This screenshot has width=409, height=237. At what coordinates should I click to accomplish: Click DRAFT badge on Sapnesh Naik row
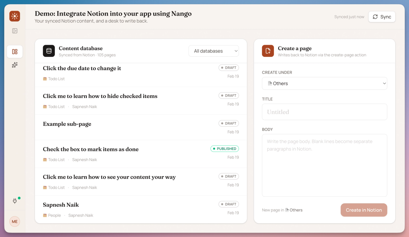(x=229, y=204)
